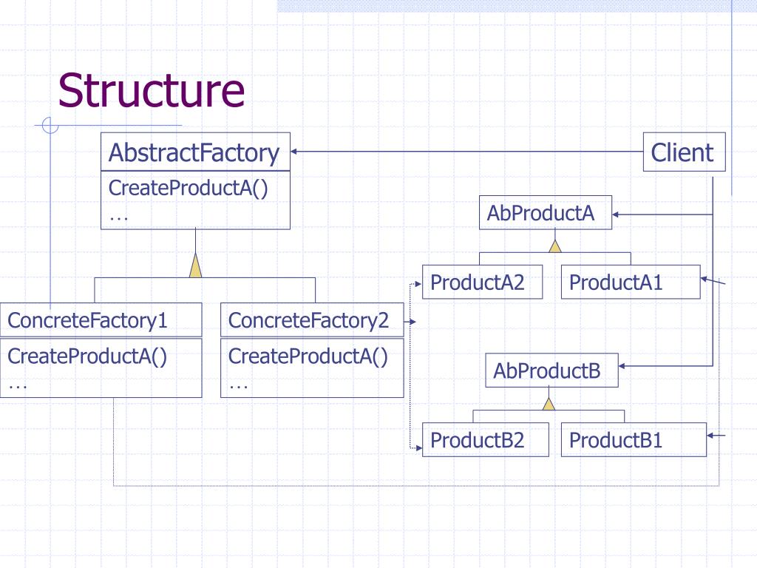The height and width of the screenshot is (568, 757).
Task: Click the ellipsis under ConcreteFactory2
Action: (x=239, y=388)
